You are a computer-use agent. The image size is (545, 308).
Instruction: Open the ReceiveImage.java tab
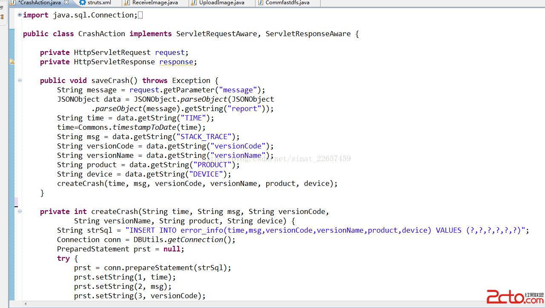click(155, 3)
